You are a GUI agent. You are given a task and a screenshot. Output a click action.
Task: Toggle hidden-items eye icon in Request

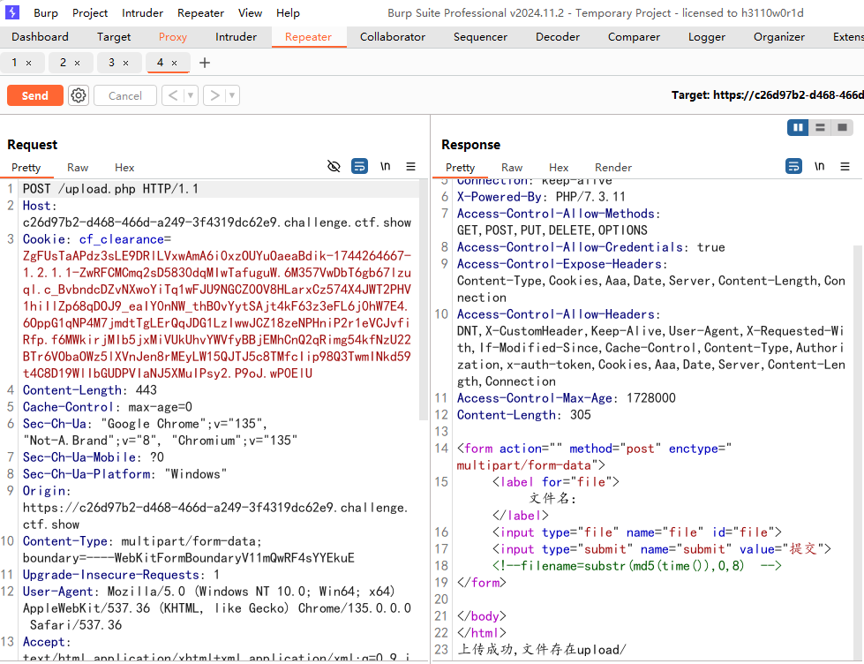334,166
